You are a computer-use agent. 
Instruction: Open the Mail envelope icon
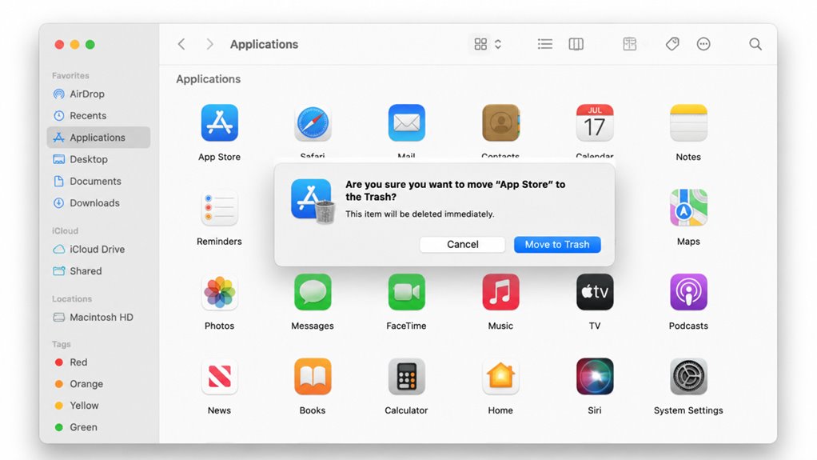pyautogui.click(x=406, y=123)
